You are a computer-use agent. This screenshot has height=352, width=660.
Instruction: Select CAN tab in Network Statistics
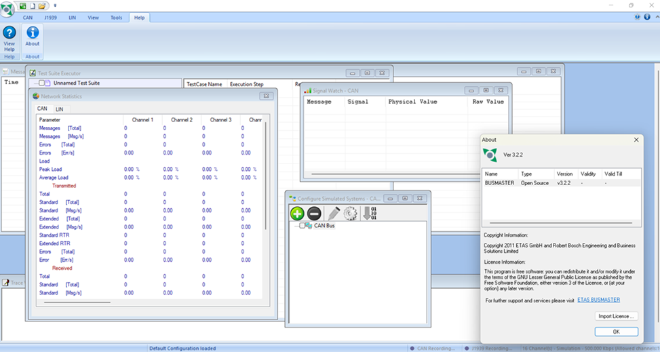pyautogui.click(x=42, y=109)
